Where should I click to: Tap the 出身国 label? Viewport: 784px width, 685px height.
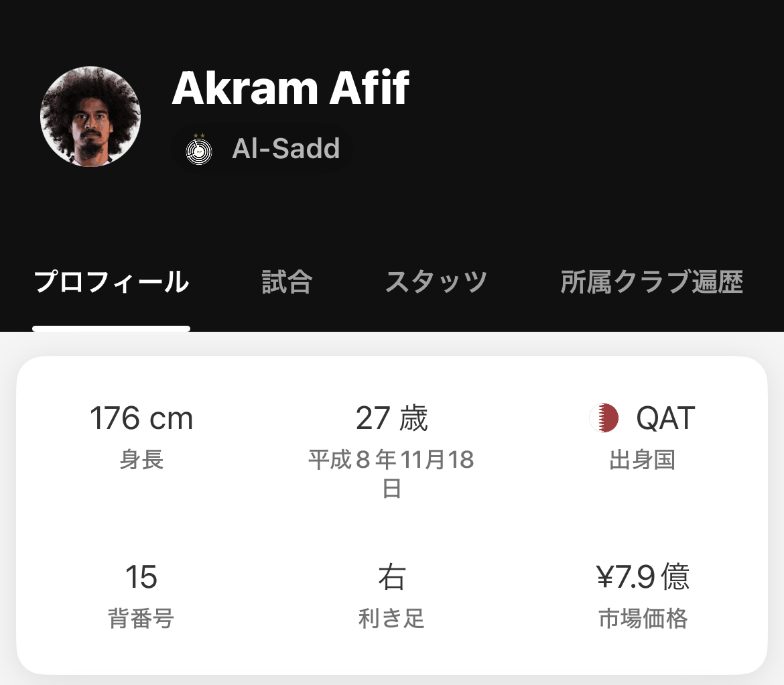pos(643,459)
